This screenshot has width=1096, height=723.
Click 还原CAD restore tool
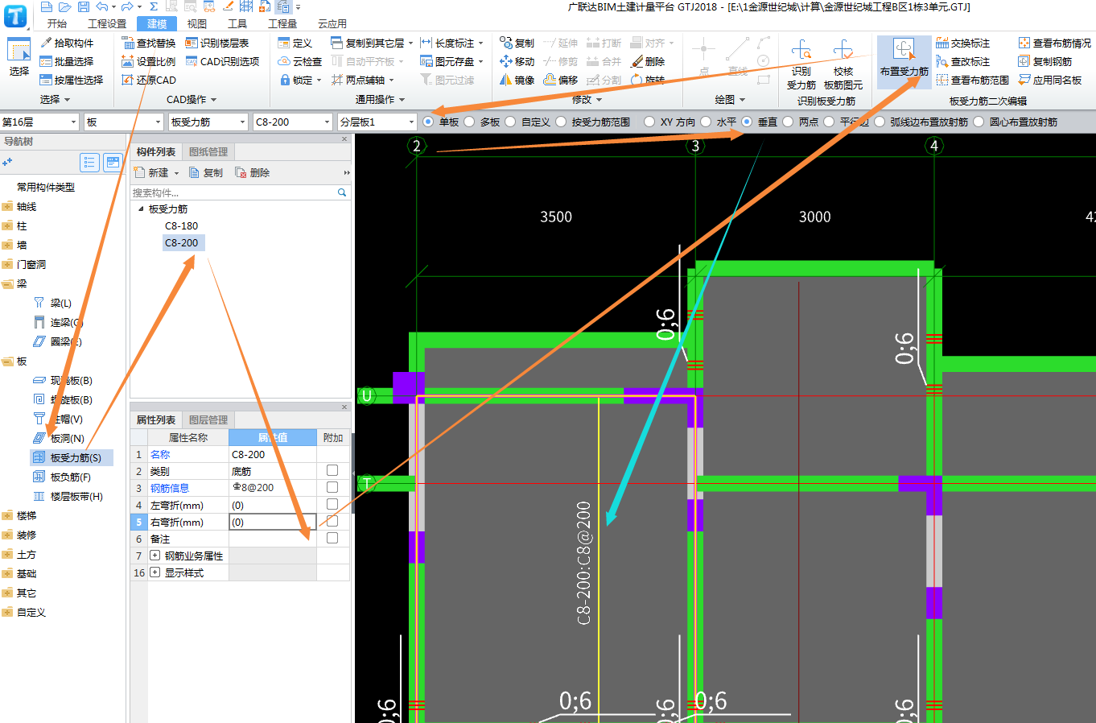(x=148, y=80)
